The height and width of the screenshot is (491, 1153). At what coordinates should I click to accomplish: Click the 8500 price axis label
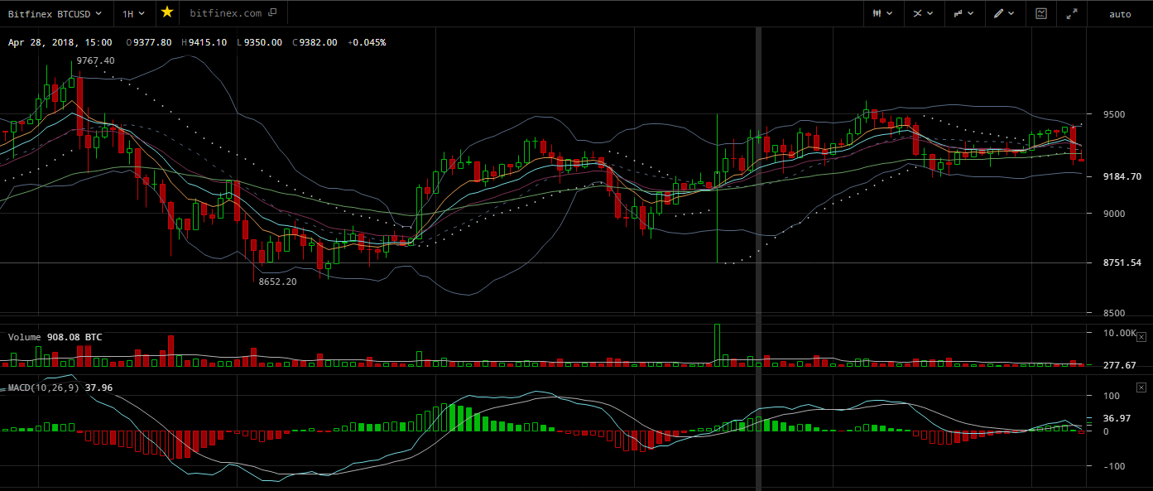1112,313
